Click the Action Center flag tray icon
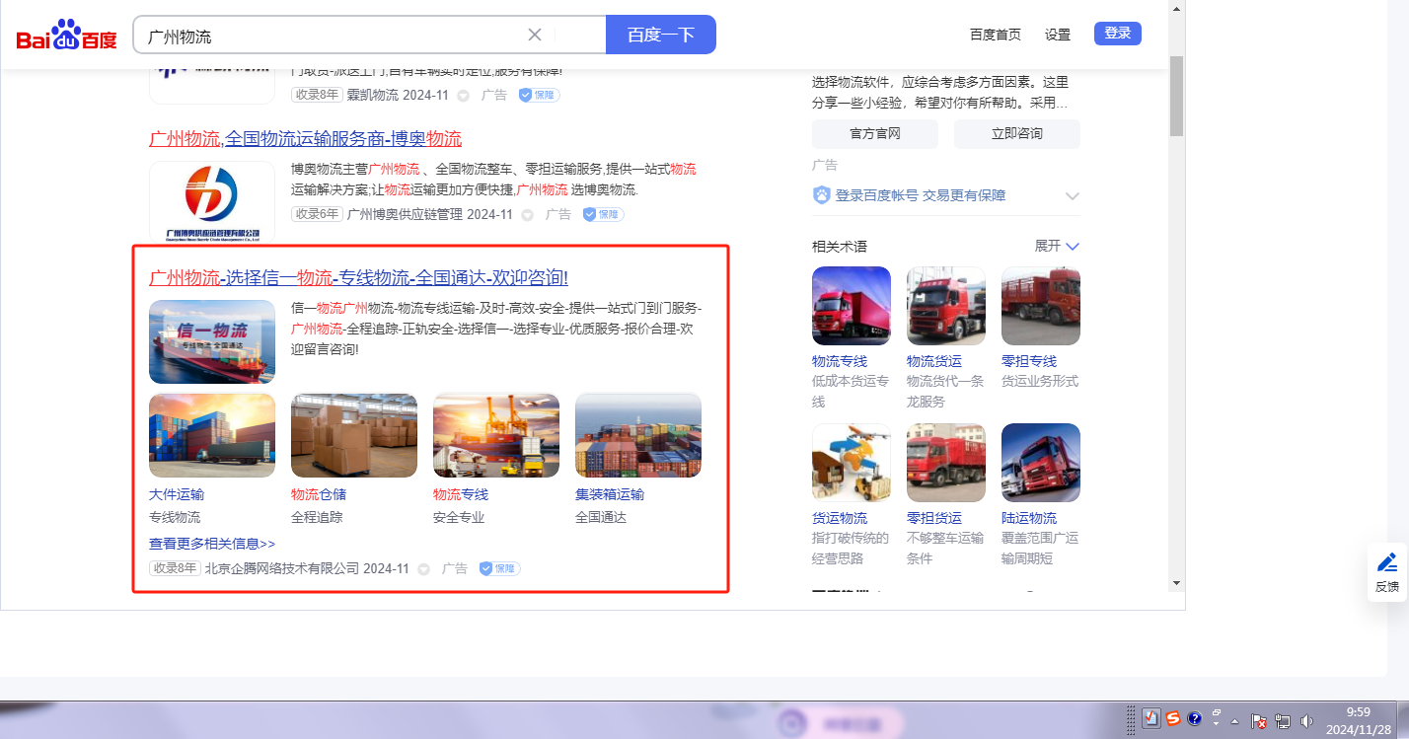 click(1259, 721)
